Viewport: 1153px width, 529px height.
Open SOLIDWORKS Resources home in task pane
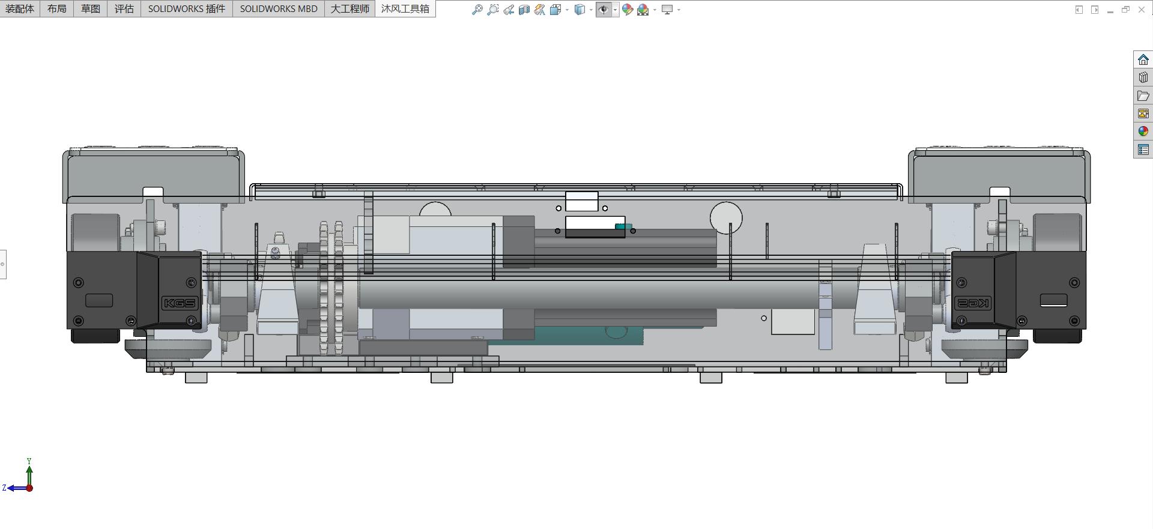click(1143, 59)
